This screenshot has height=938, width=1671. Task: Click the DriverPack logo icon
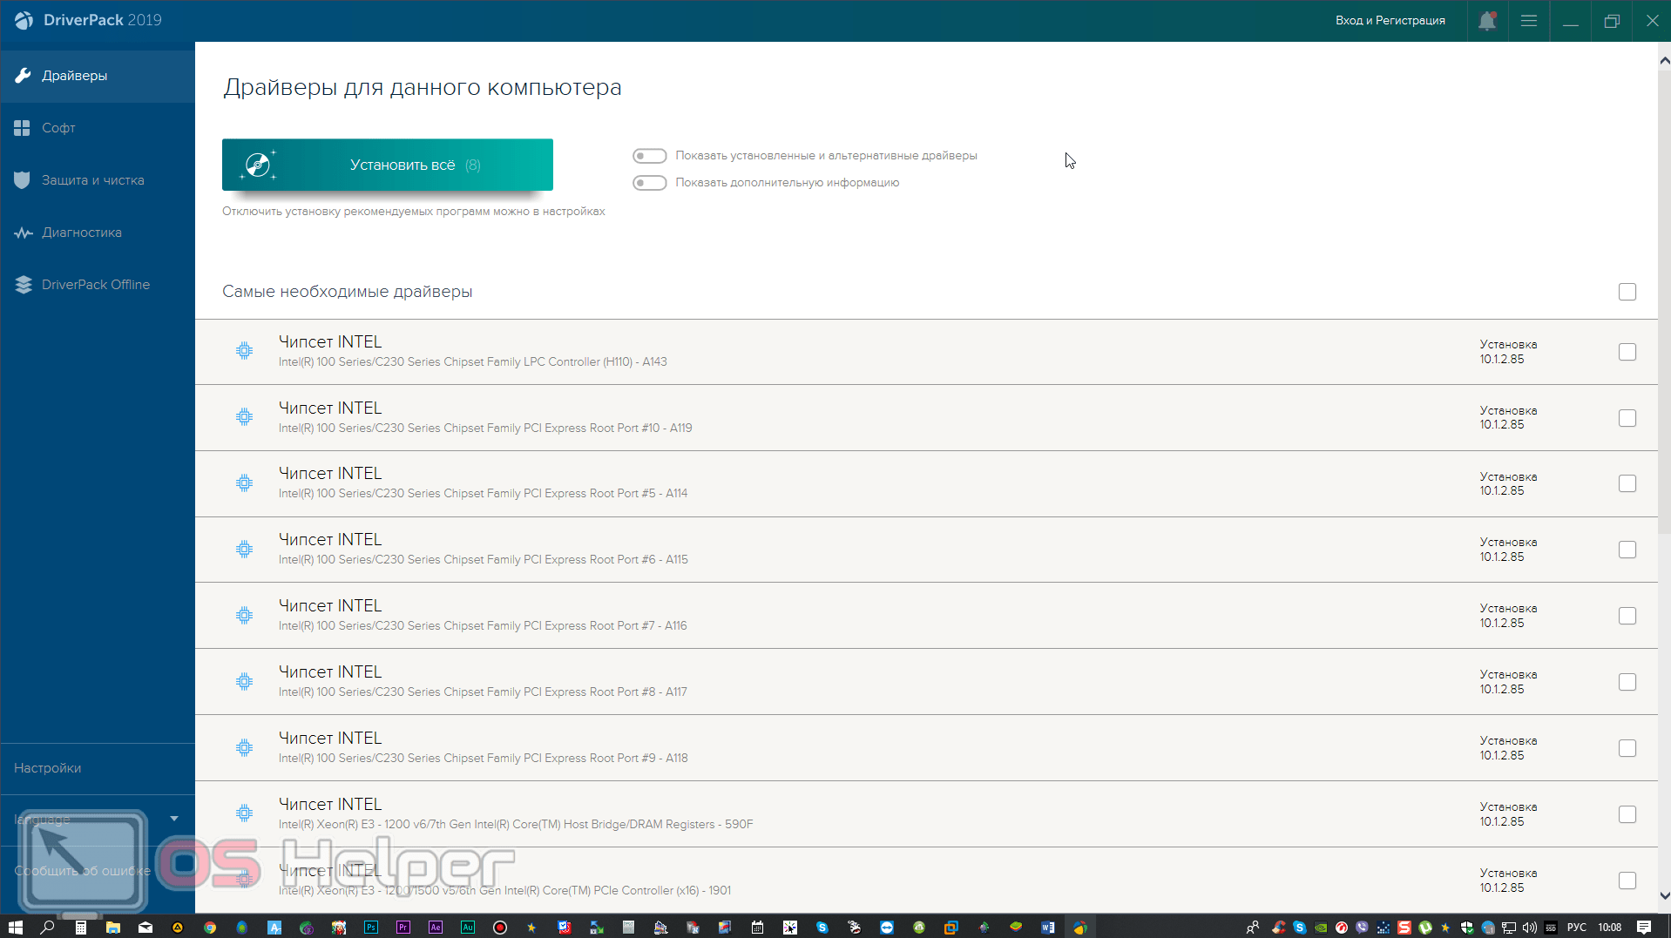[x=24, y=20]
